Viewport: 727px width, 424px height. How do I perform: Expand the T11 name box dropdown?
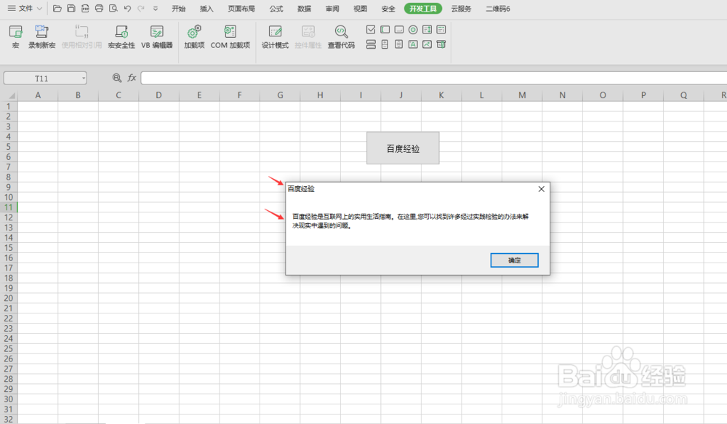tap(84, 78)
